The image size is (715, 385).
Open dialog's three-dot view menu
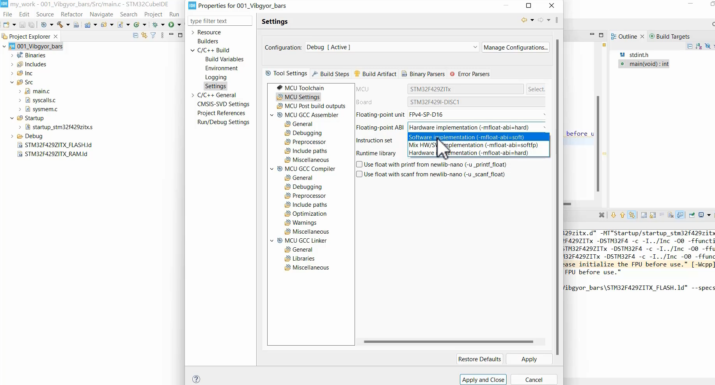[x=557, y=20]
